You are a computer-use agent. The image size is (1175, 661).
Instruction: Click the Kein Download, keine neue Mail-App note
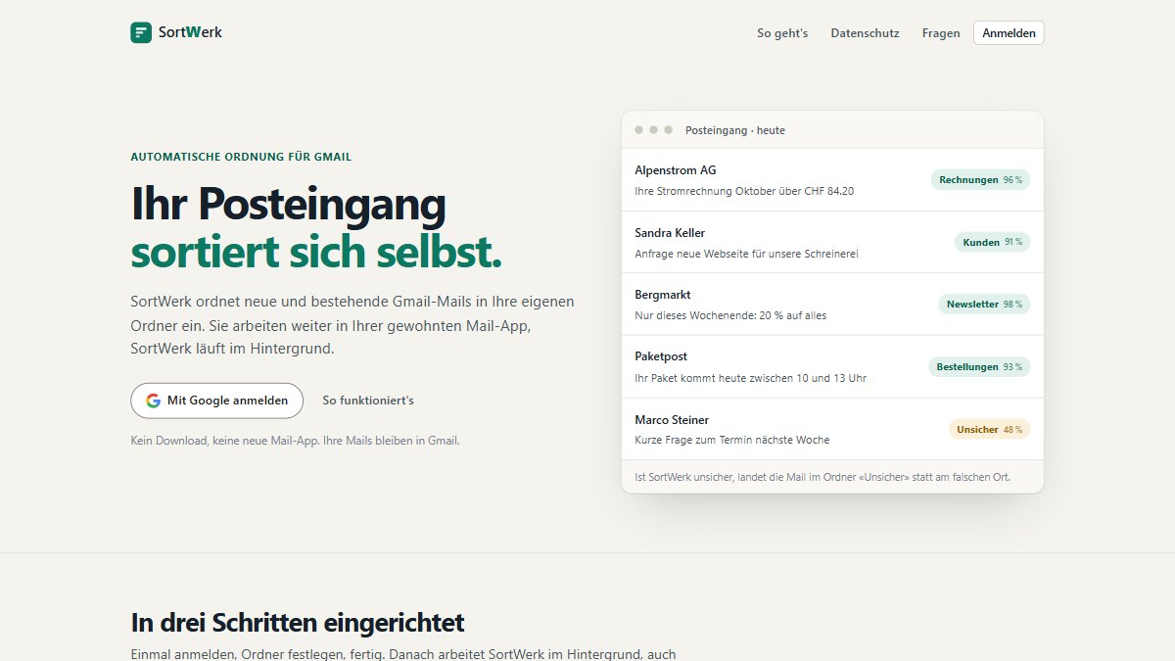click(x=295, y=441)
